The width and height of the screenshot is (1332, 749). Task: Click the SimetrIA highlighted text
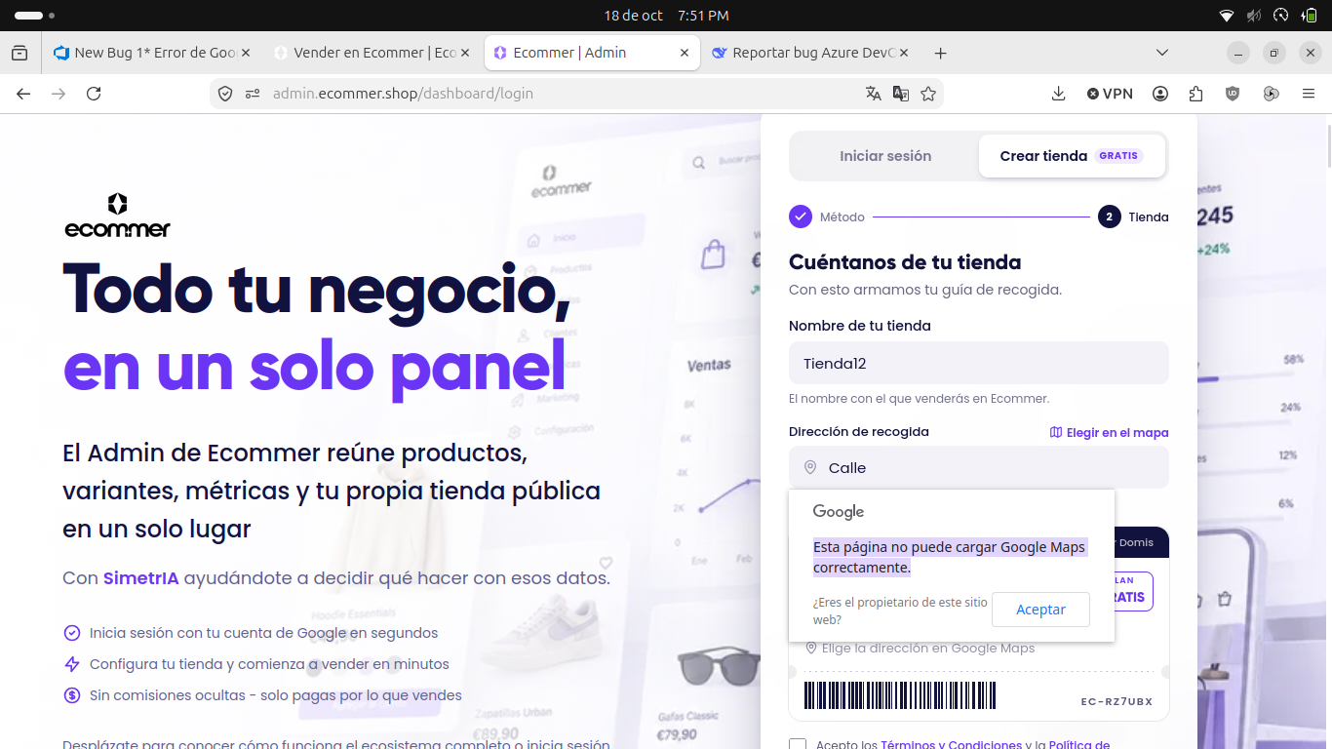[x=141, y=578]
